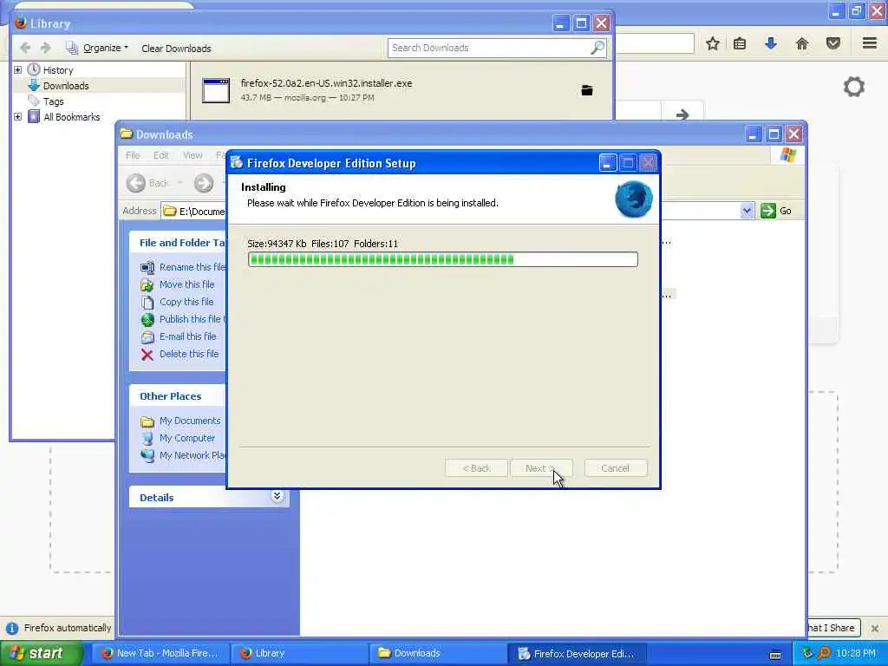Expand the Details panel chevron
888x666 pixels.
coord(277,497)
